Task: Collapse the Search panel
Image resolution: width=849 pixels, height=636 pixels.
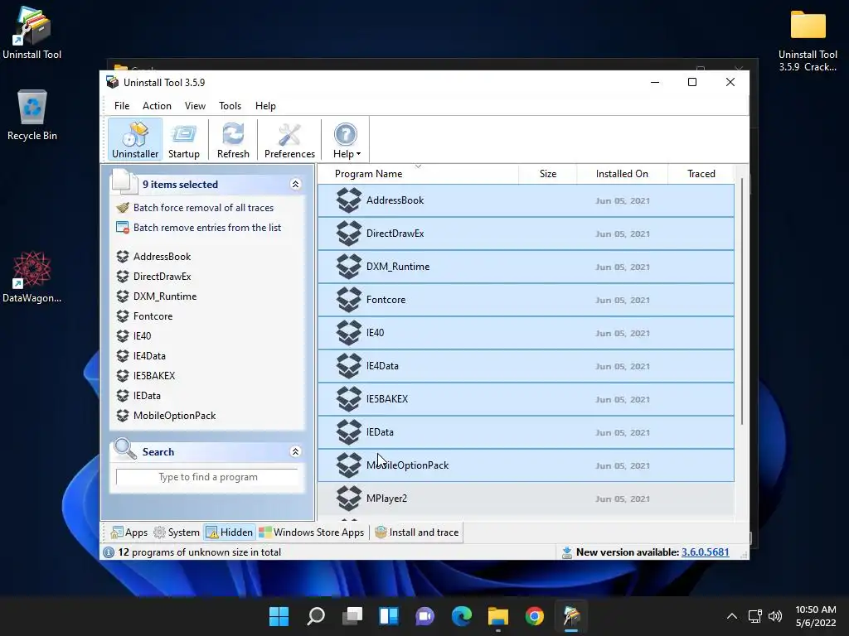Action: coord(296,451)
